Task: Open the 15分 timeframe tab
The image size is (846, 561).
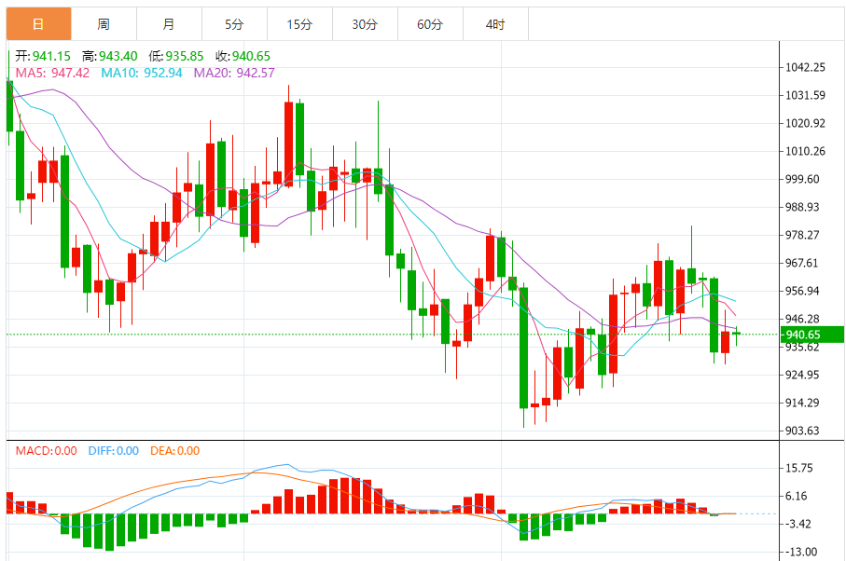Action: click(299, 23)
